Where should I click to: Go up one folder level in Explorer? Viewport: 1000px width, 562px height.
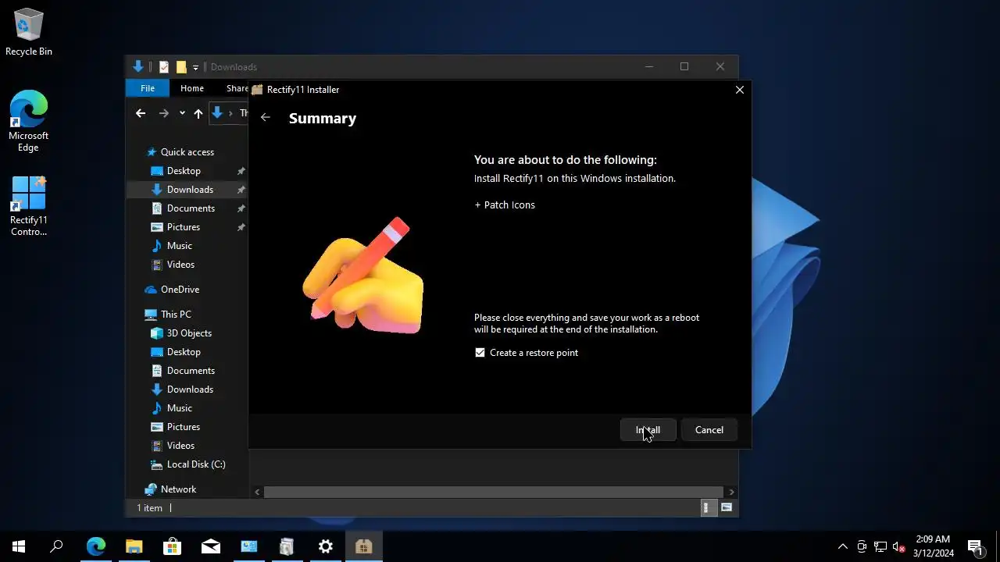pyautogui.click(x=198, y=113)
